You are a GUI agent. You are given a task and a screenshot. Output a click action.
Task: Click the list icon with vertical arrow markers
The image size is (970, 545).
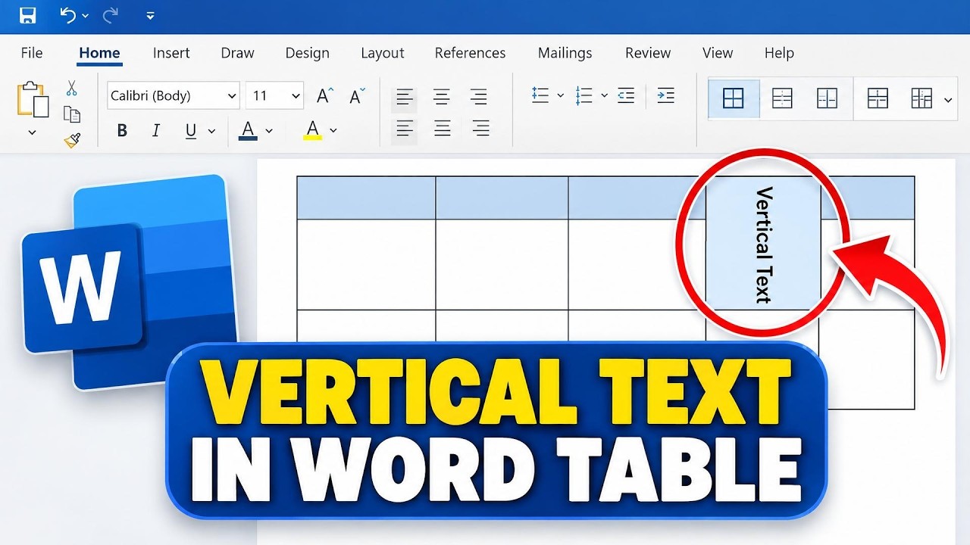(x=584, y=95)
